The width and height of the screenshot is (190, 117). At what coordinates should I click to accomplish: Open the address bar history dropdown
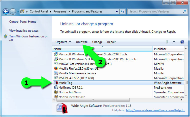coord(117,12)
